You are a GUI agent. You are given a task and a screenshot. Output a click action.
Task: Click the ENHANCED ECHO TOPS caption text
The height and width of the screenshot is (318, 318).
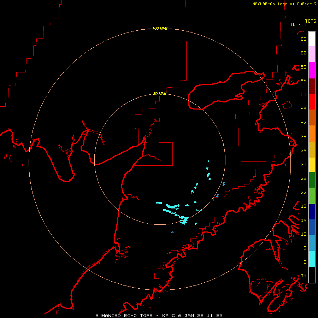[124, 316]
